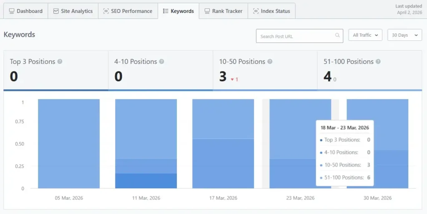This screenshot has width=427, height=214.
Task: Select the 51-100 Positions card
Action: tap(369, 70)
